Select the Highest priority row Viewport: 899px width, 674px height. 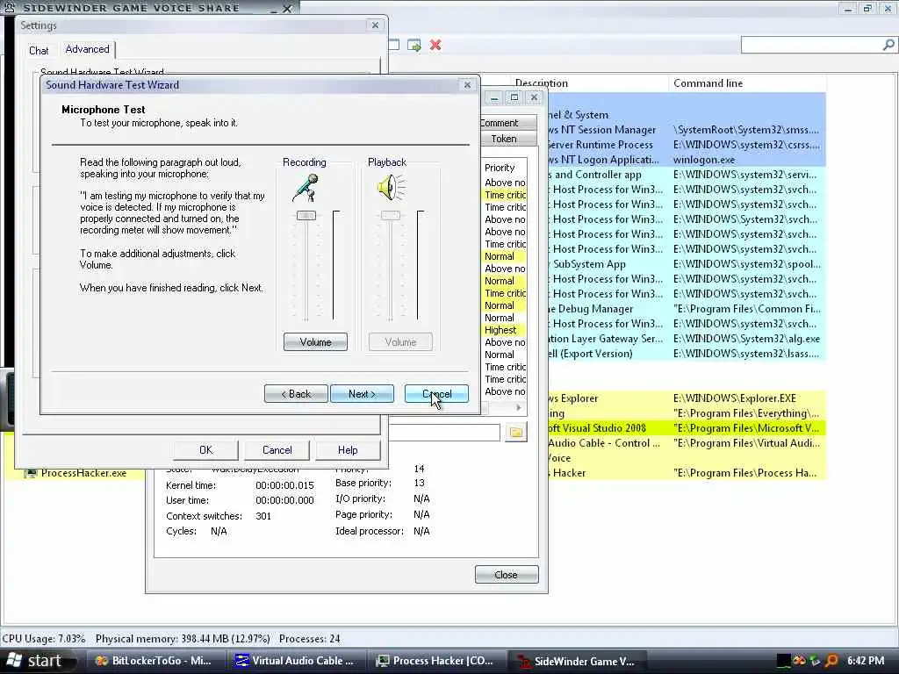505,330
